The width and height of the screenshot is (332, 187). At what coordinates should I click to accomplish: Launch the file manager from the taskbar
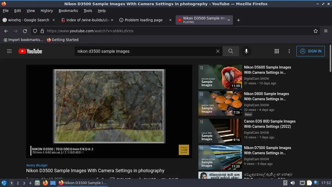click(x=37, y=183)
